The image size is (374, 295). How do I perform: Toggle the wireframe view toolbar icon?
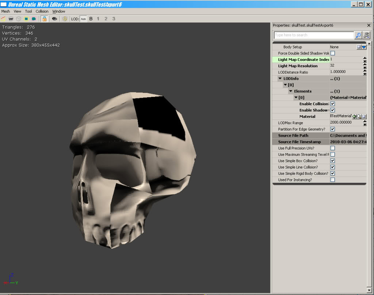point(3,19)
